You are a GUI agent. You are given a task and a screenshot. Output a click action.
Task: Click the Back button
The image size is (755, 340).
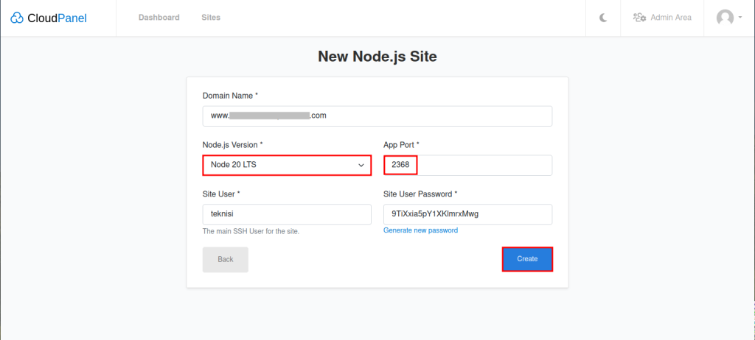(226, 260)
